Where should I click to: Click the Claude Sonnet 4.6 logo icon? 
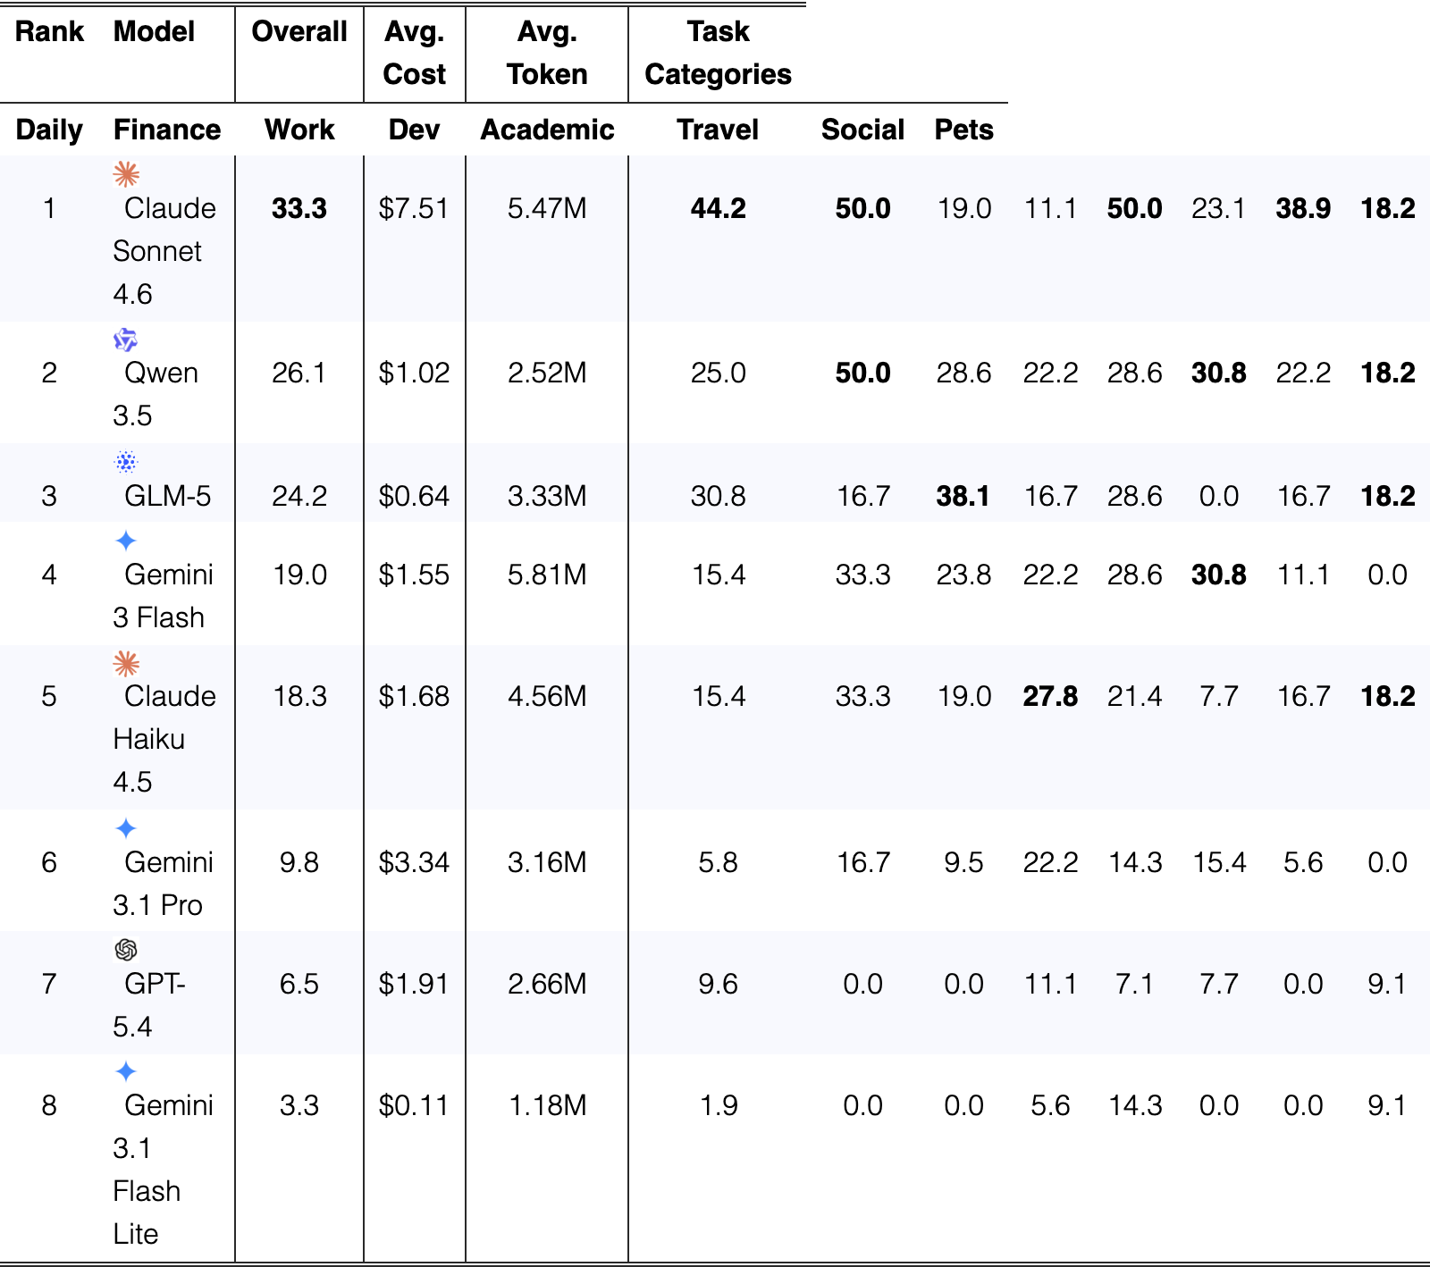click(126, 174)
